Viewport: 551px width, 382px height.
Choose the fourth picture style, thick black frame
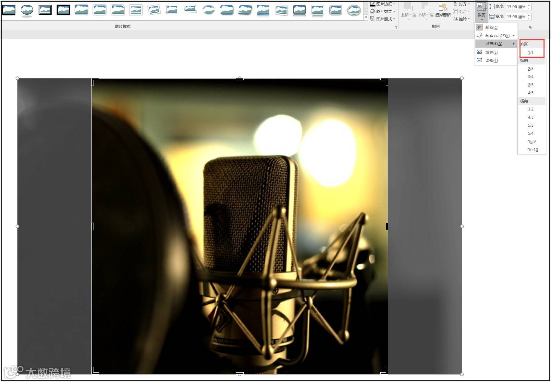63,10
